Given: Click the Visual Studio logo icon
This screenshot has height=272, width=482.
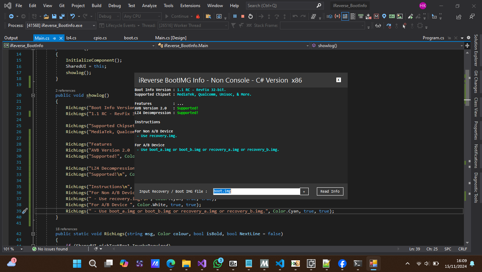Looking at the screenshot, I should pos(7,6).
